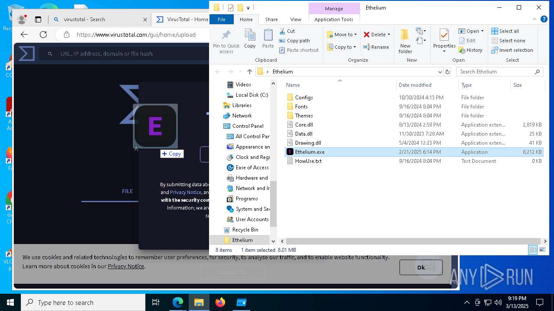
Task: Sort files by Size column
Action: pyautogui.click(x=518, y=85)
